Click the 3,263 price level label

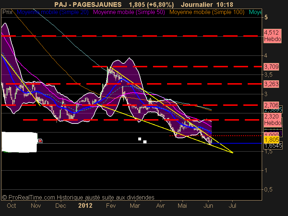point(271,84)
